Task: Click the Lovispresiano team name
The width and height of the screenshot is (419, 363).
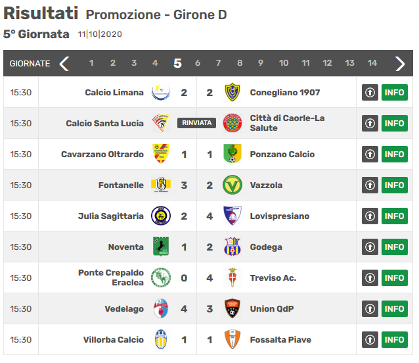Action: pyautogui.click(x=280, y=216)
